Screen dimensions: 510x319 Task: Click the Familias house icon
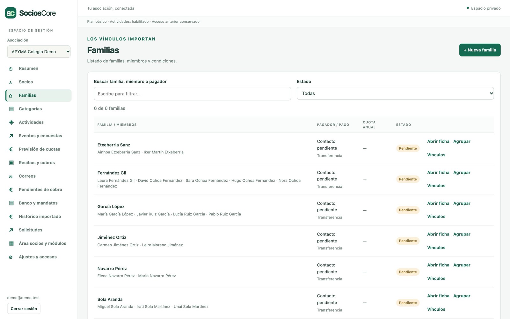pos(11,96)
